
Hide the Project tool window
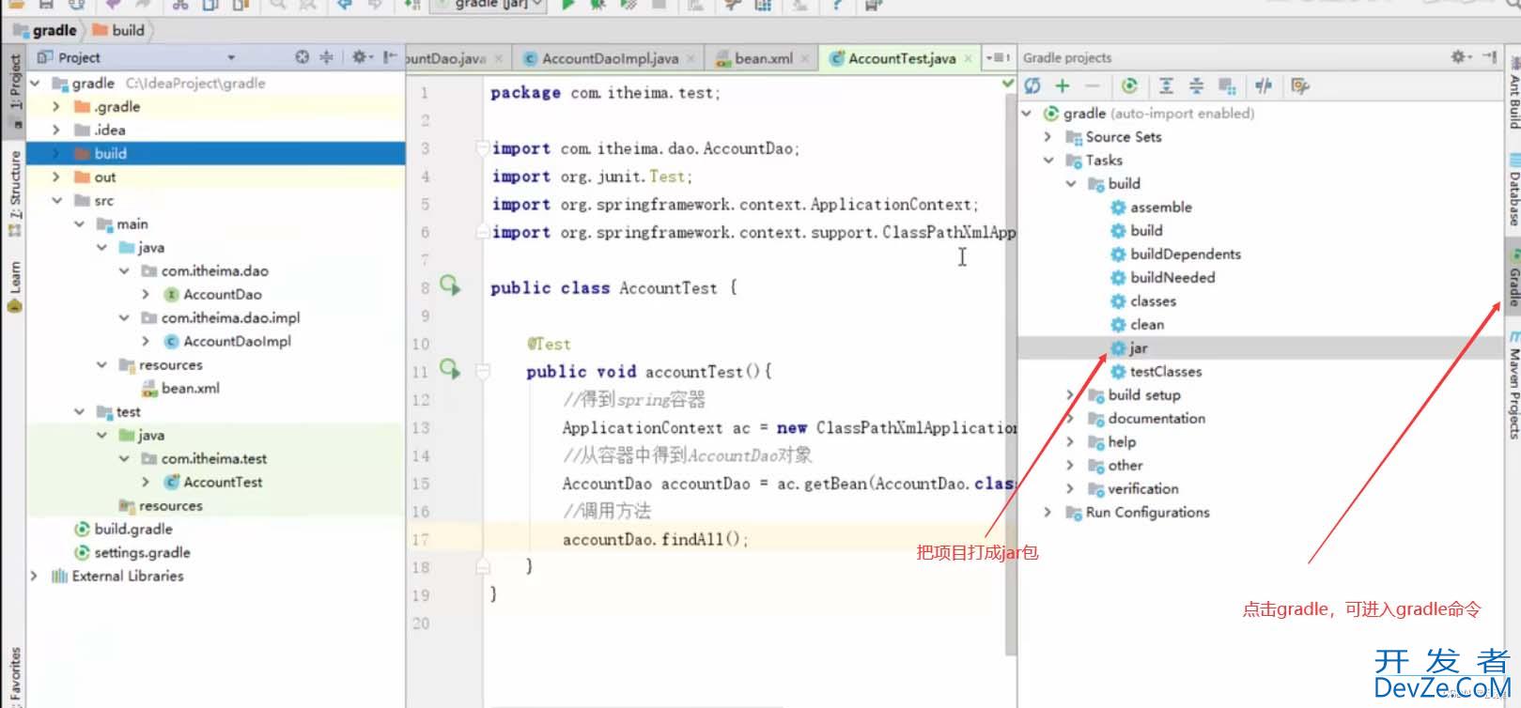point(389,57)
